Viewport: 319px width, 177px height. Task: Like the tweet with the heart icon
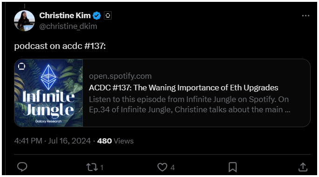[162, 167]
